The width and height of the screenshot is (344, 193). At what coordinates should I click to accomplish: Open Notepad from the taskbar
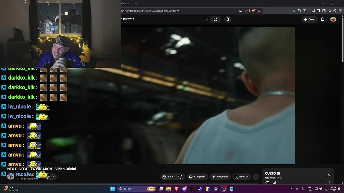[231, 189]
